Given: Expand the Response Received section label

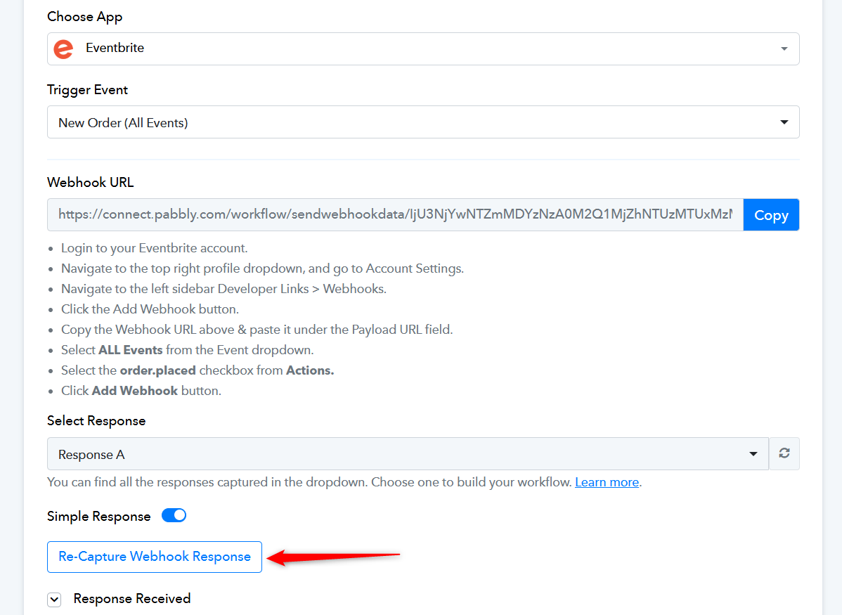Looking at the screenshot, I should (x=132, y=599).
